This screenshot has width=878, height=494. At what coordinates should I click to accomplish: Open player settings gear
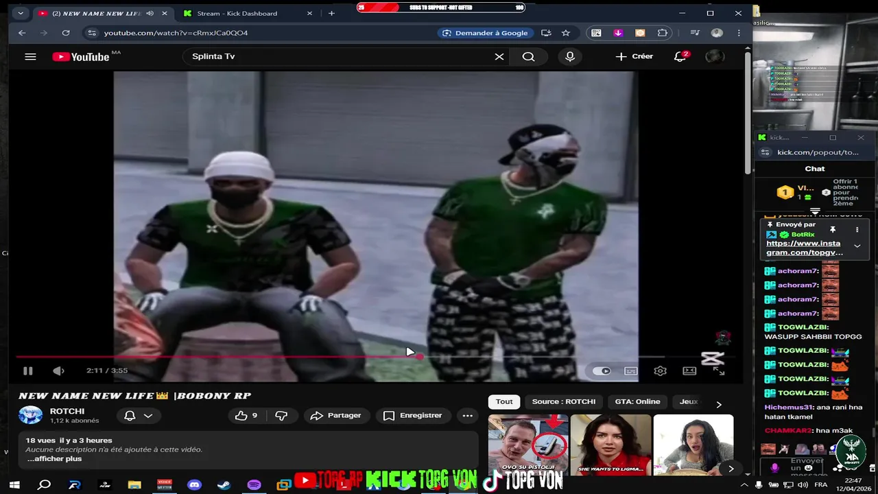pyautogui.click(x=660, y=371)
